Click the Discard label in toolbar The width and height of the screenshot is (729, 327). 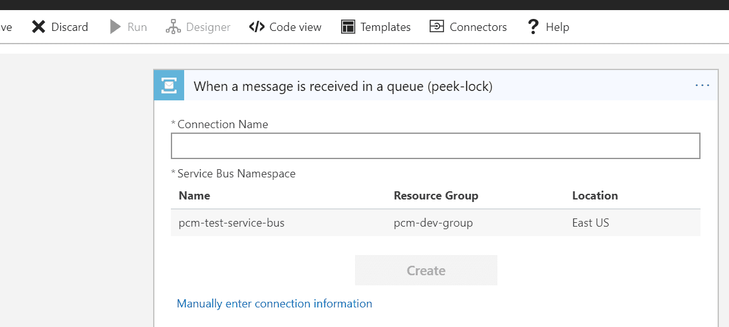point(69,27)
